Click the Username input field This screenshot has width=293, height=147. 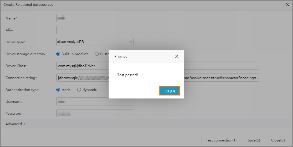coord(95,102)
